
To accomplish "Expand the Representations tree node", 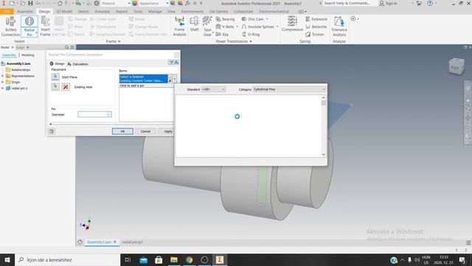I will (x=3, y=76).
